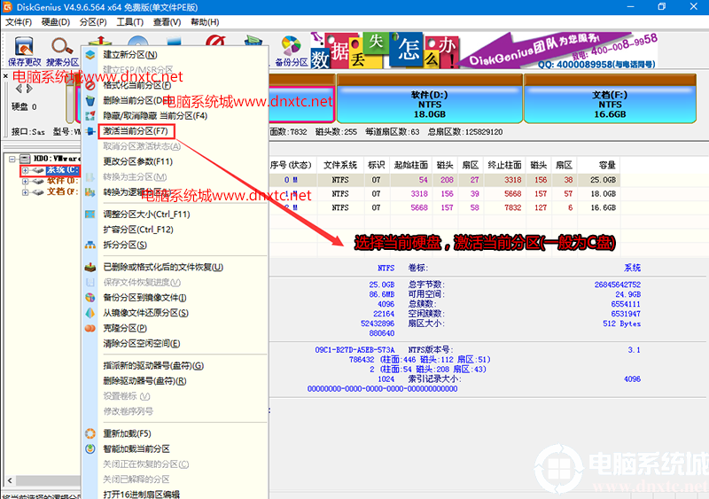
Task: Click the icon beside 拆分分区(S)
Action: pos(90,245)
